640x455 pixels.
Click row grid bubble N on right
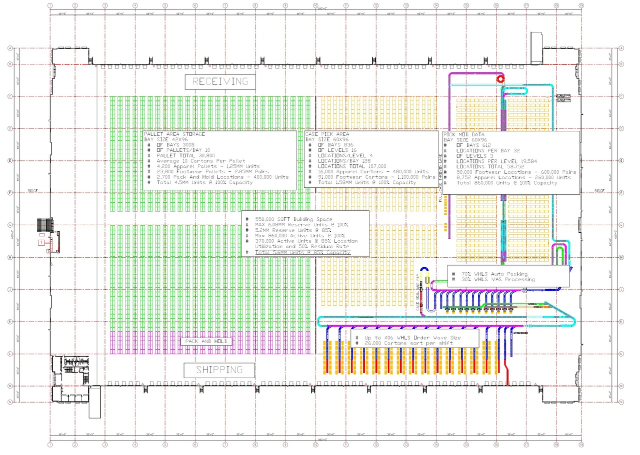pos(621,402)
